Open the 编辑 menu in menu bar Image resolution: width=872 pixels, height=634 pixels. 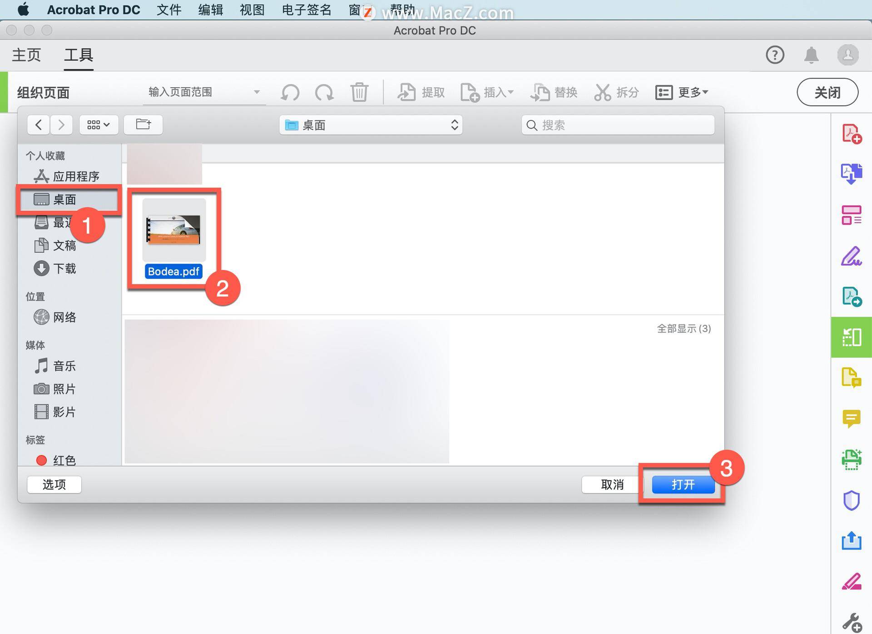pos(210,10)
